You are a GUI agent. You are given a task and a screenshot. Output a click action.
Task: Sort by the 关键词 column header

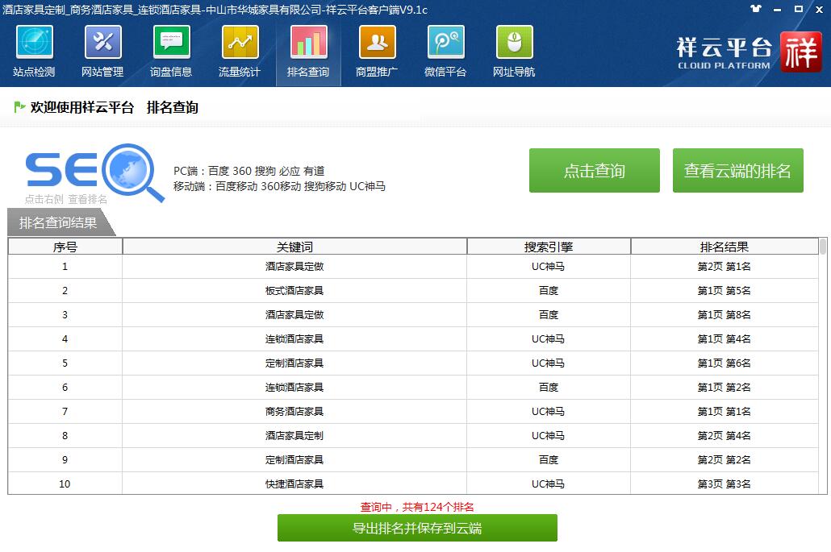(294, 247)
